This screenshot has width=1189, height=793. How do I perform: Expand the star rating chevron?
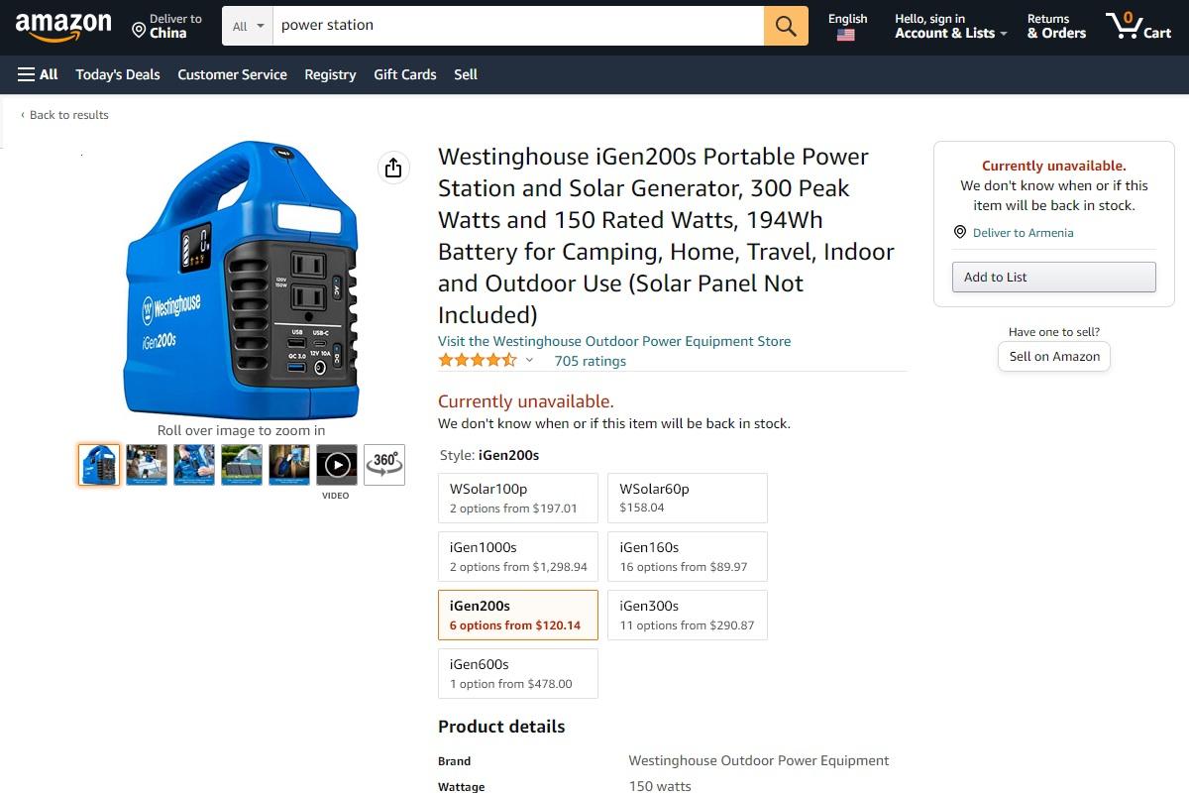pyautogui.click(x=529, y=360)
